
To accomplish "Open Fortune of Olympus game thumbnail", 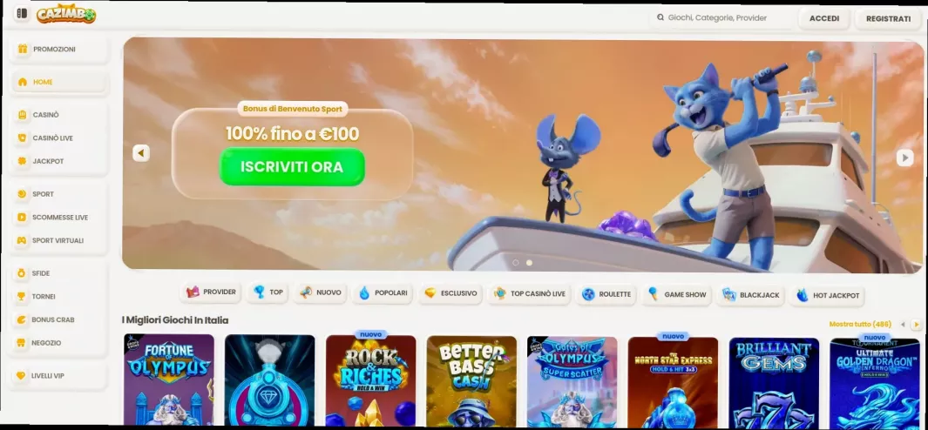I will click(x=169, y=380).
